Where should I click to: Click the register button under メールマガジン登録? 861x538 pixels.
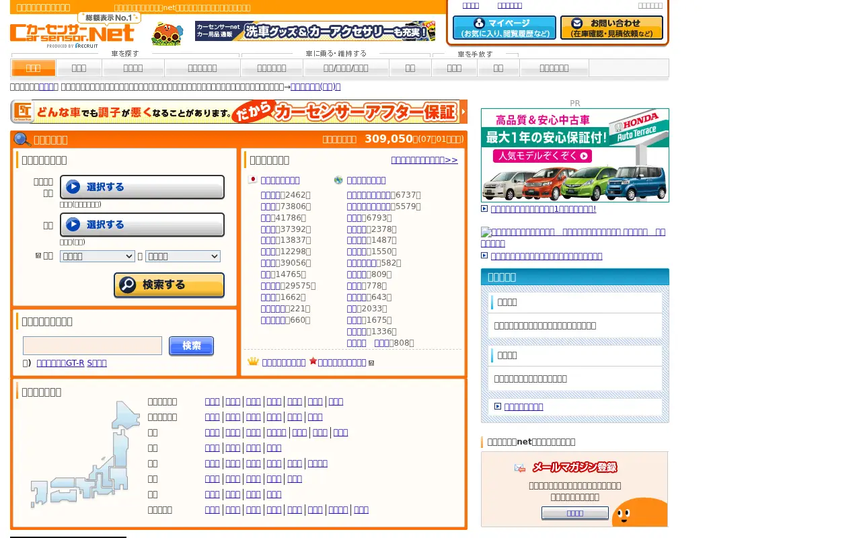pos(575,513)
